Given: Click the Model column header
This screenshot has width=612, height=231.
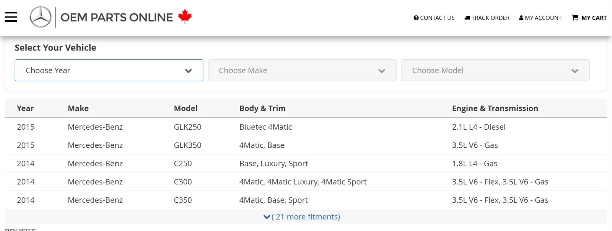Looking at the screenshot, I should (186, 108).
